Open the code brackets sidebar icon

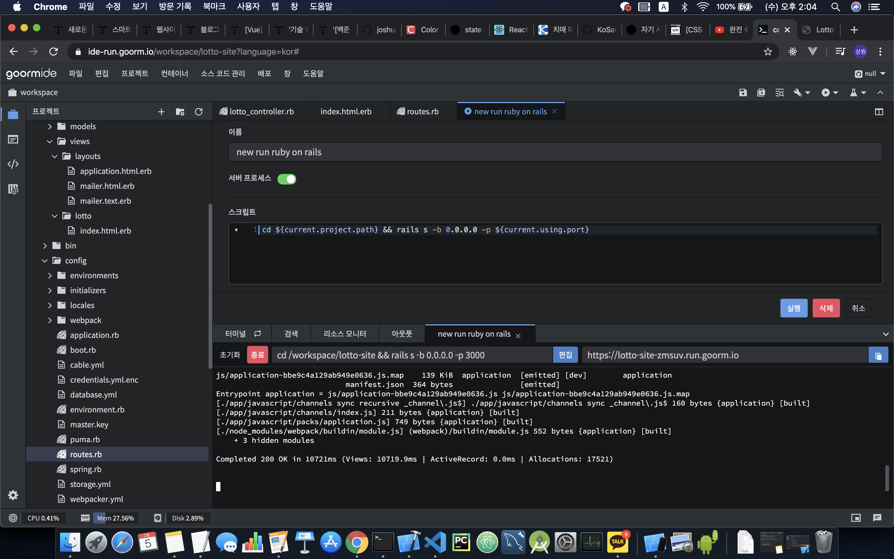(13, 164)
